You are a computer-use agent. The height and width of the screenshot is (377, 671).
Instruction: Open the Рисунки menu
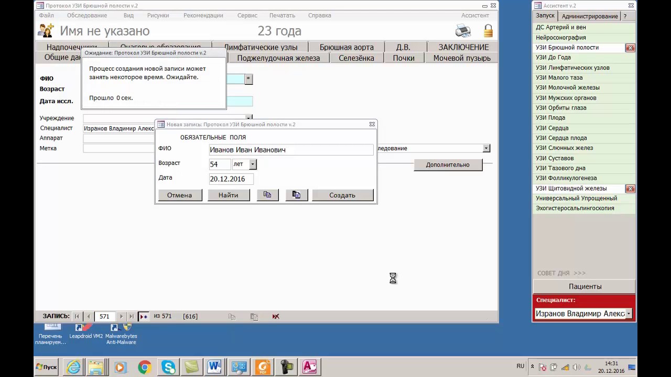(x=158, y=16)
